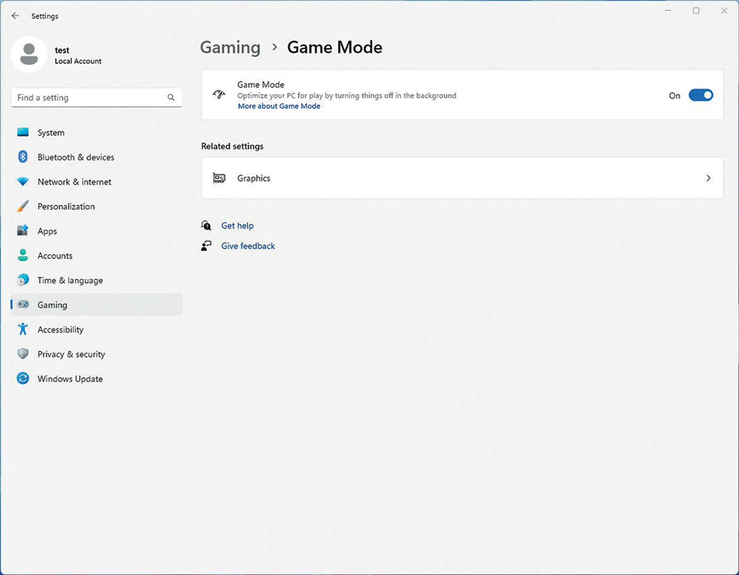Click the user profile avatar picture
This screenshot has height=575, width=739.
click(29, 54)
